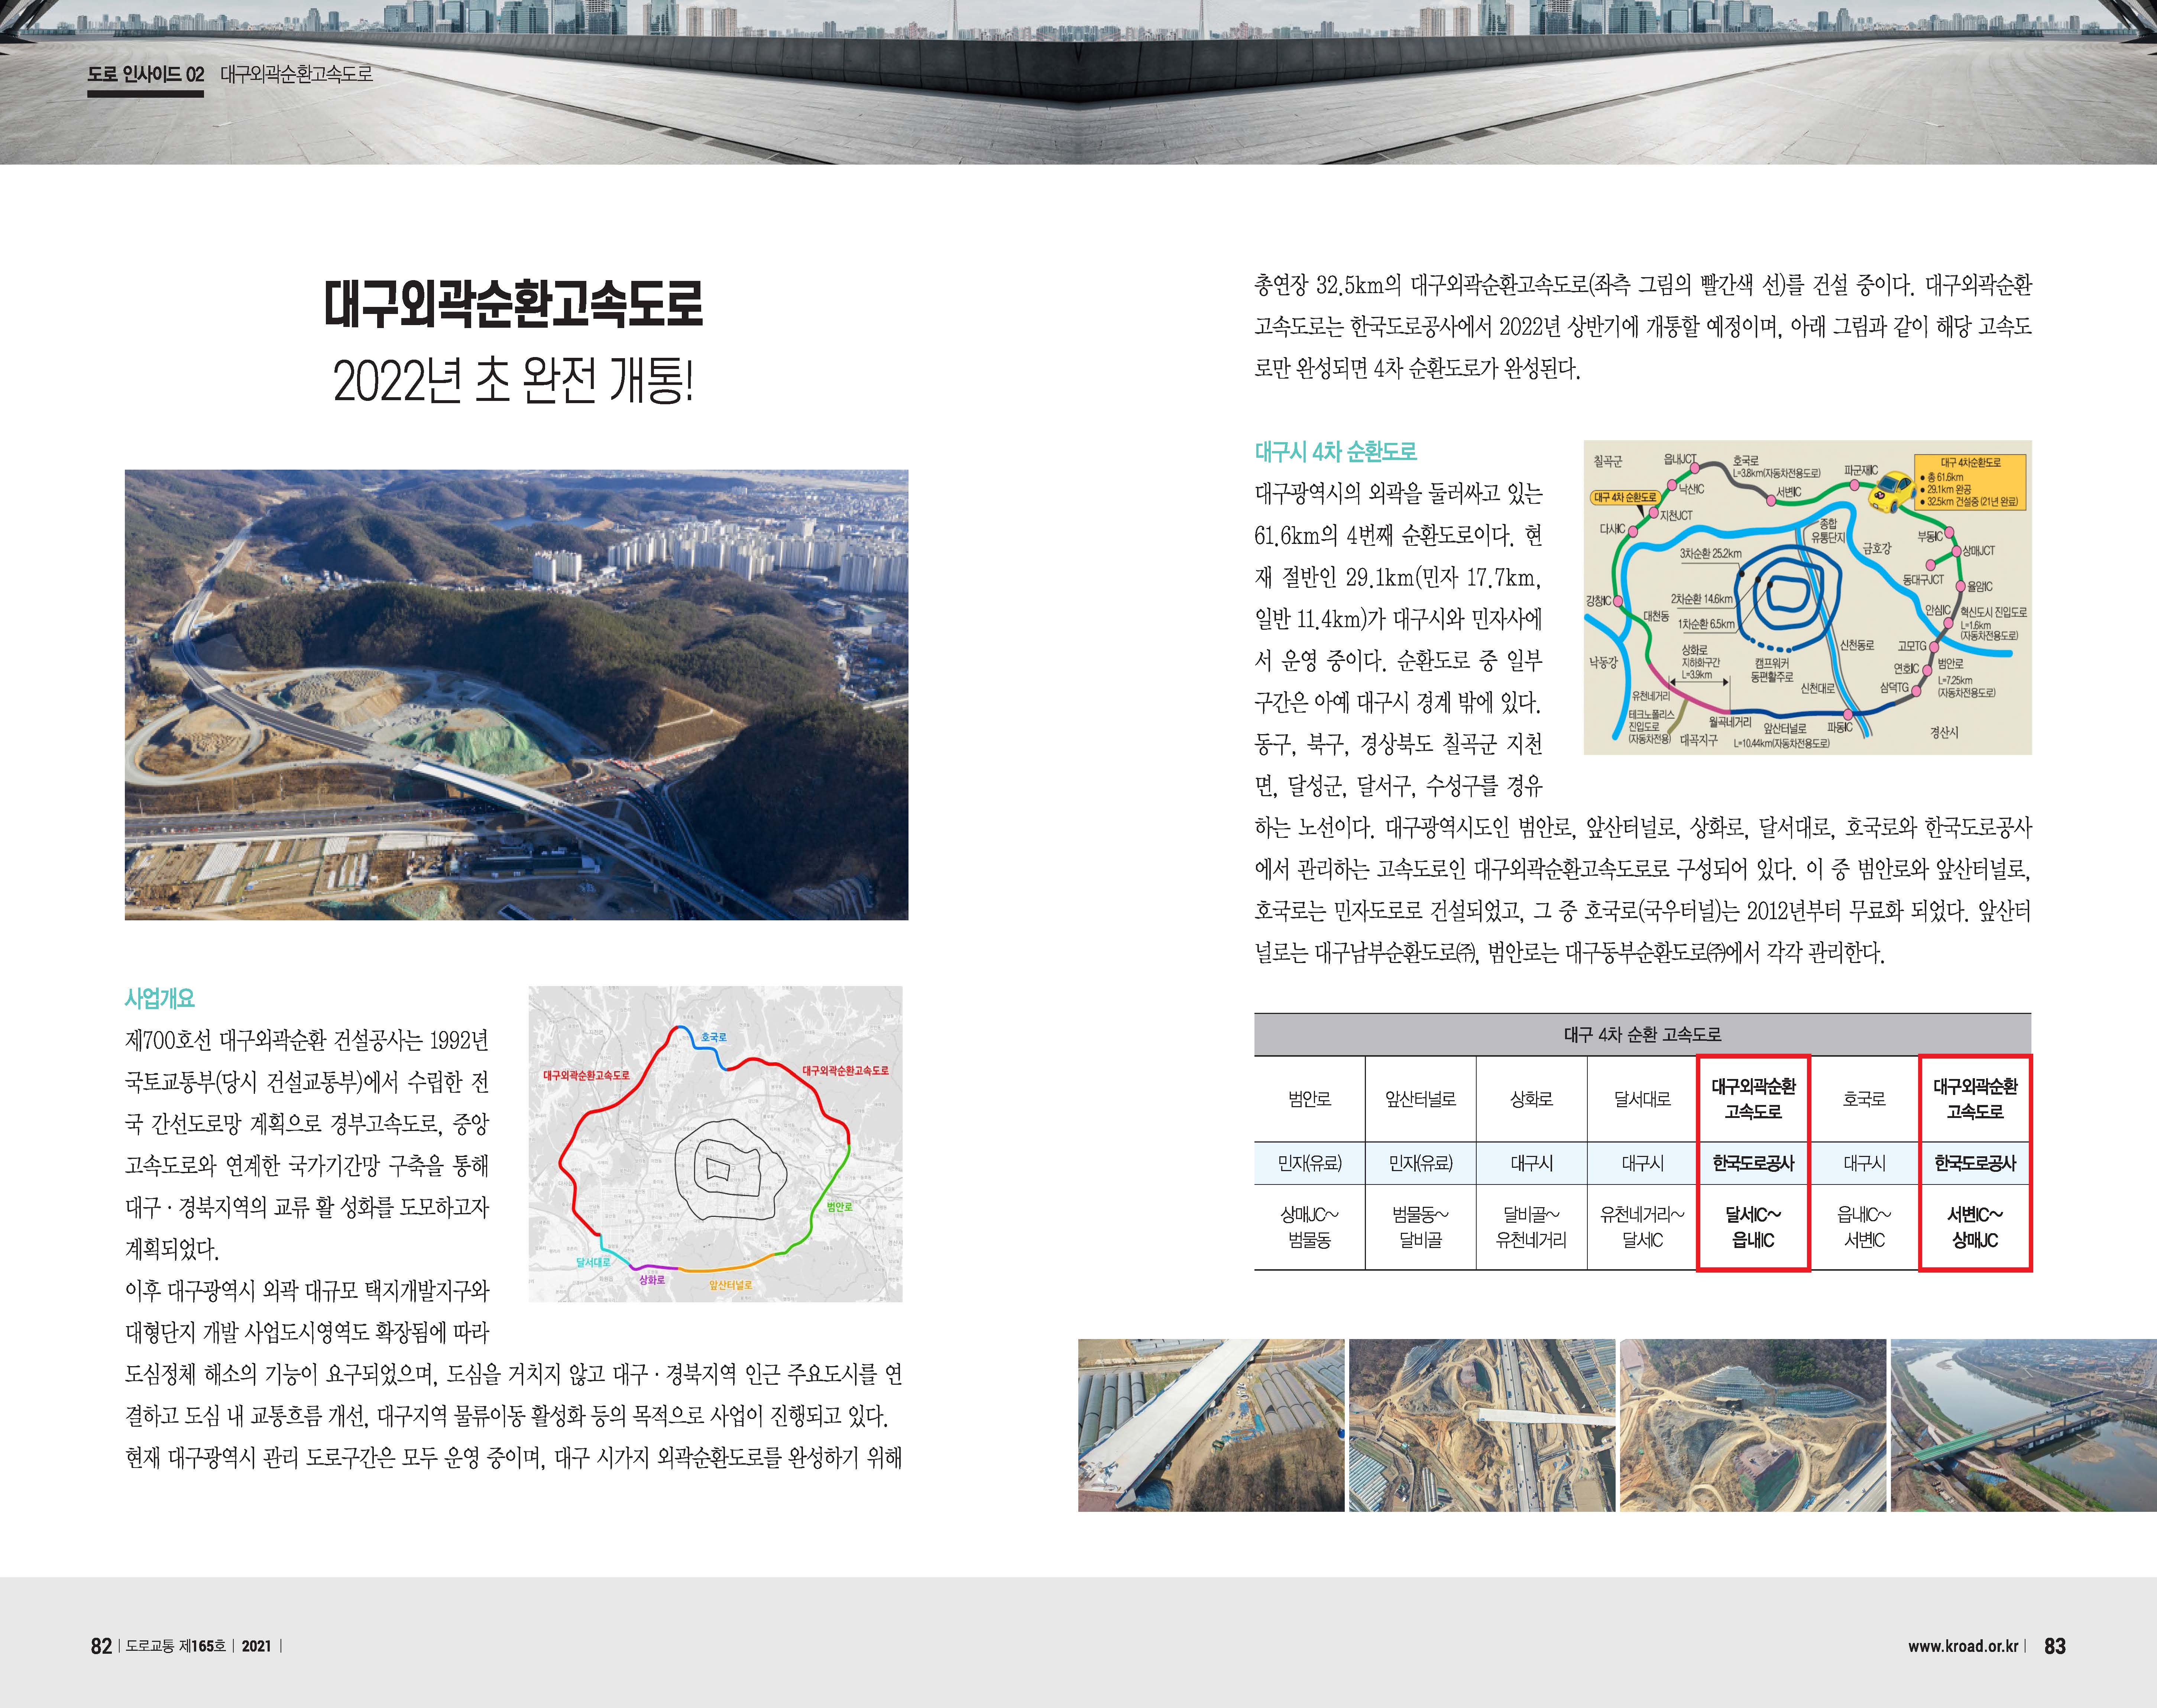Click the 유천네거리~달서IC table cell
Screen dimensions: 2157x1708
1642,1227
